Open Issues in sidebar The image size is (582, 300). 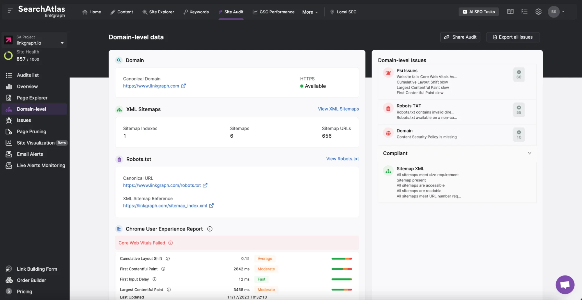tap(34, 120)
